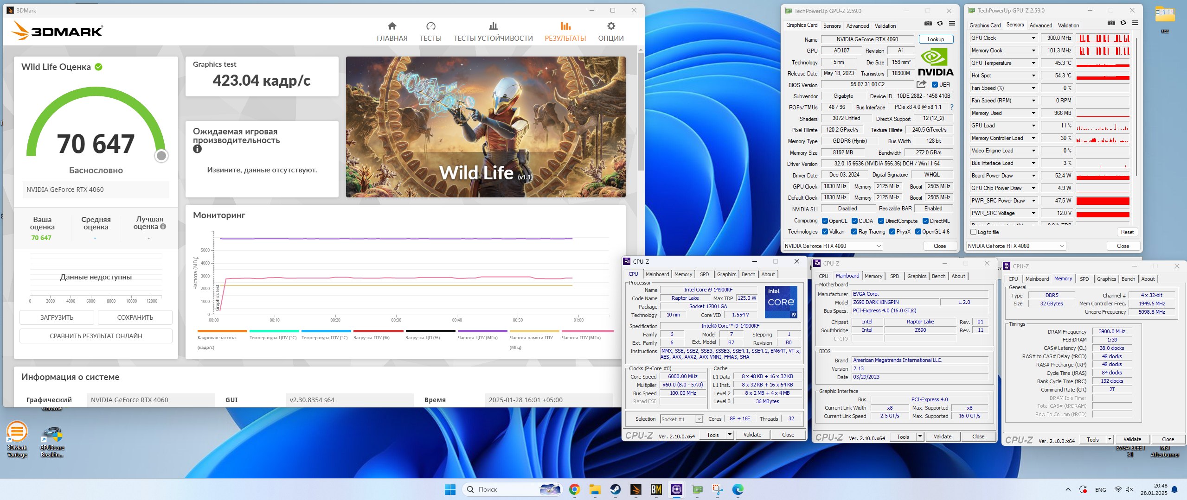
Task: Open Тесты устойчивости stress tests icon
Action: pyautogui.click(x=493, y=26)
